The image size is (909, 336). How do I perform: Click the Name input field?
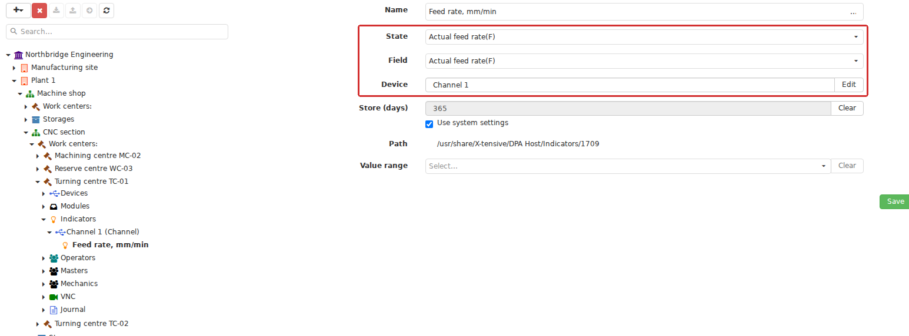tap(644, 12)
